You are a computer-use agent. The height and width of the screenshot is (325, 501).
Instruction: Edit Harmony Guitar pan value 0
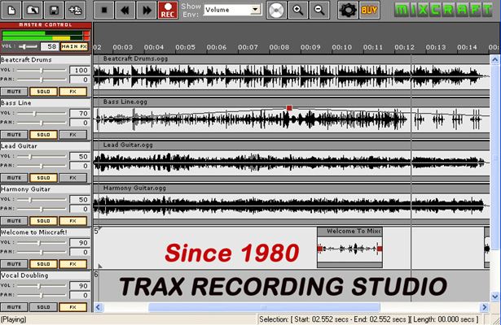pos(80,209)
